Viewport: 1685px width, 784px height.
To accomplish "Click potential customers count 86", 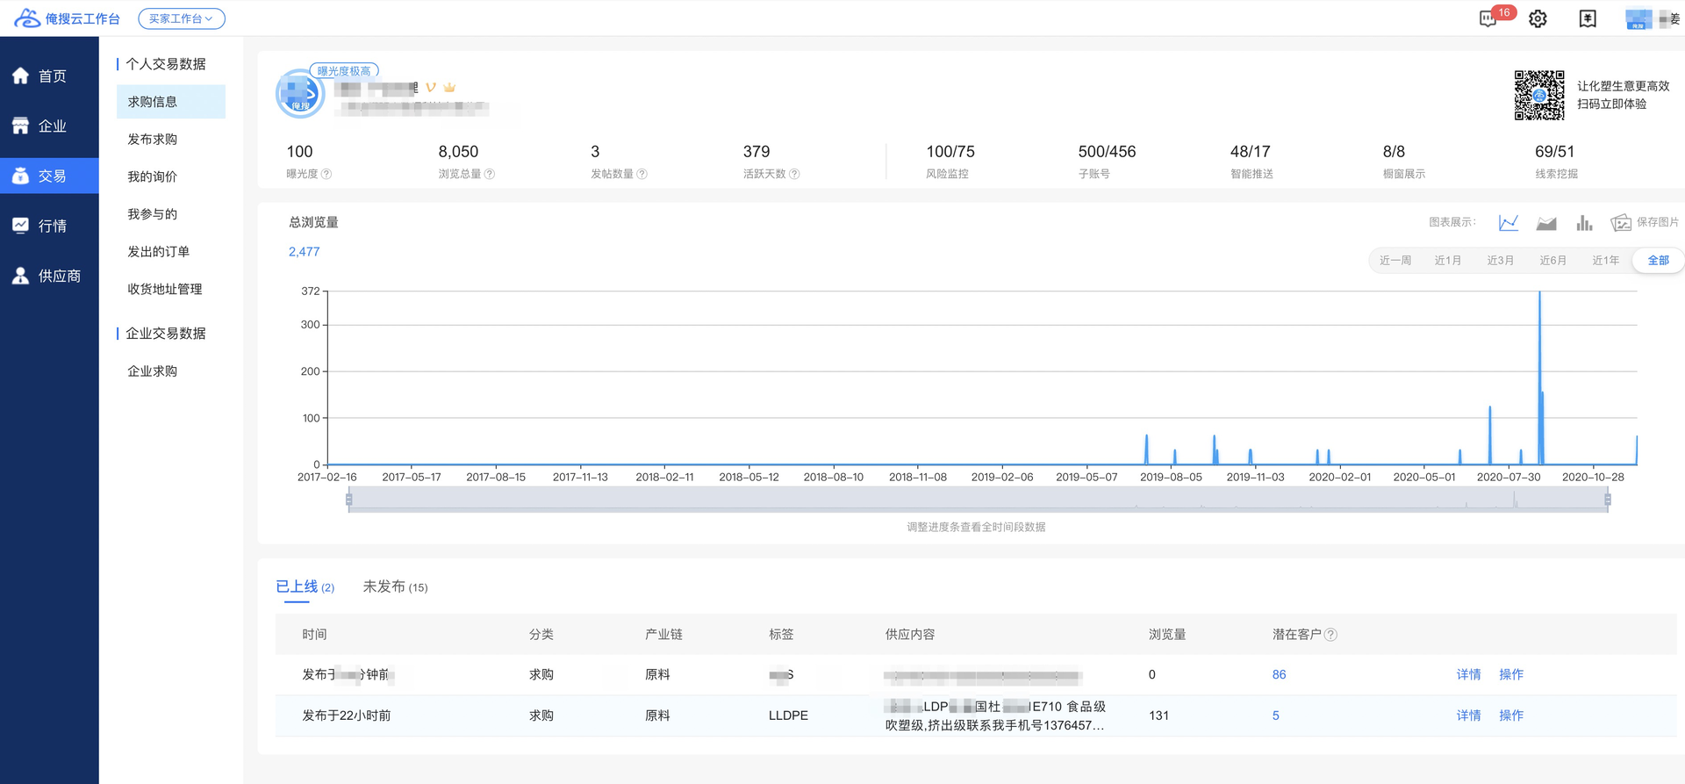I will (1279, 674).
